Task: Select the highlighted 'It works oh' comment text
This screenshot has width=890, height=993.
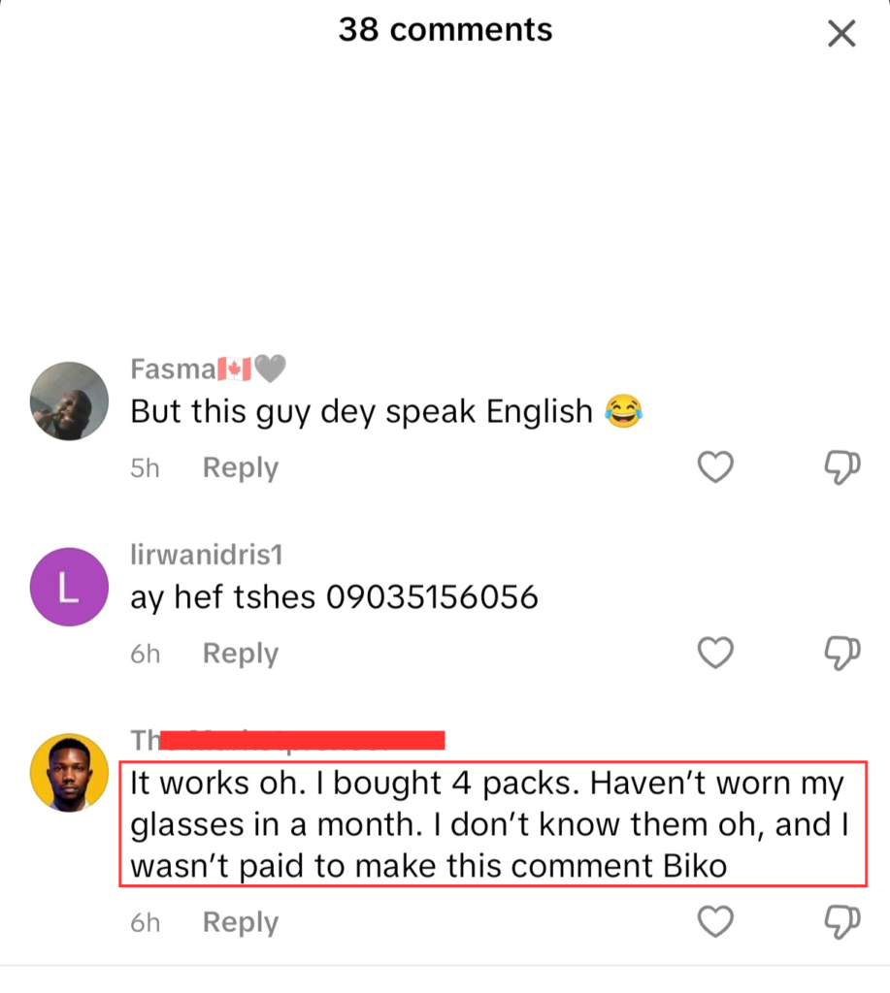Action: click(492, 824)
